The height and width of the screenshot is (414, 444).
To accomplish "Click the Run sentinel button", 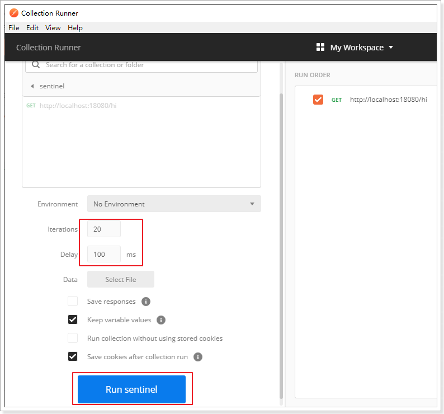I will coord(131,389).
